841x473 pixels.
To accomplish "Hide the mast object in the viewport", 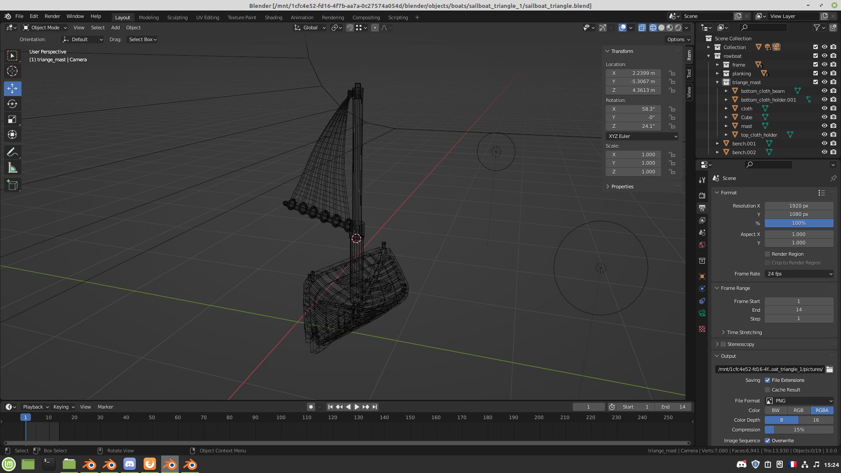I will [824, 126].
